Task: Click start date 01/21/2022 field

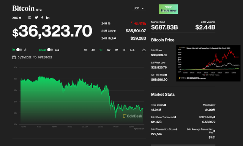Action: click(24, 57)
